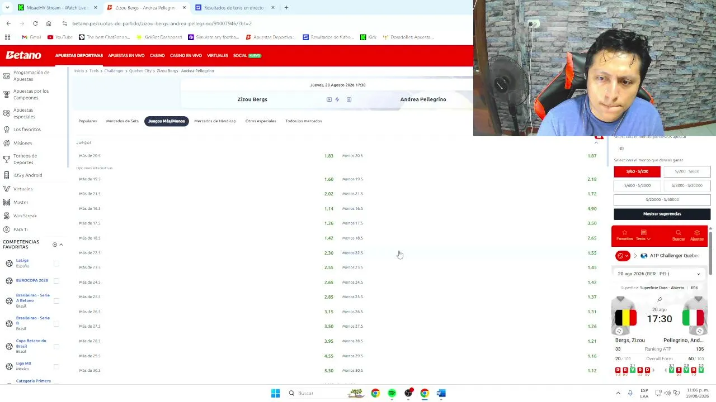Click the Buscar magnifier icon in widget
The width and height of the screenshot is (716, 402).
pos(679,233)
